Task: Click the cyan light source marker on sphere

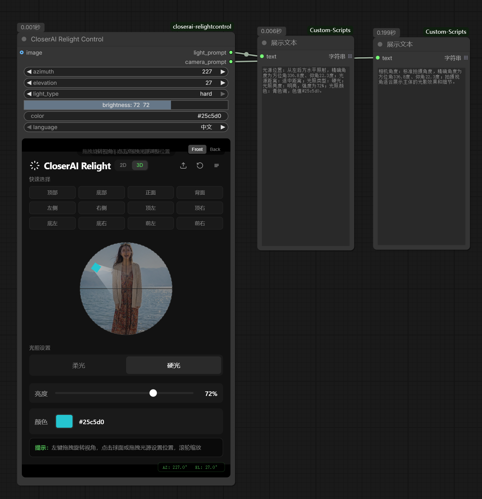Action: (x=96, y=267)
